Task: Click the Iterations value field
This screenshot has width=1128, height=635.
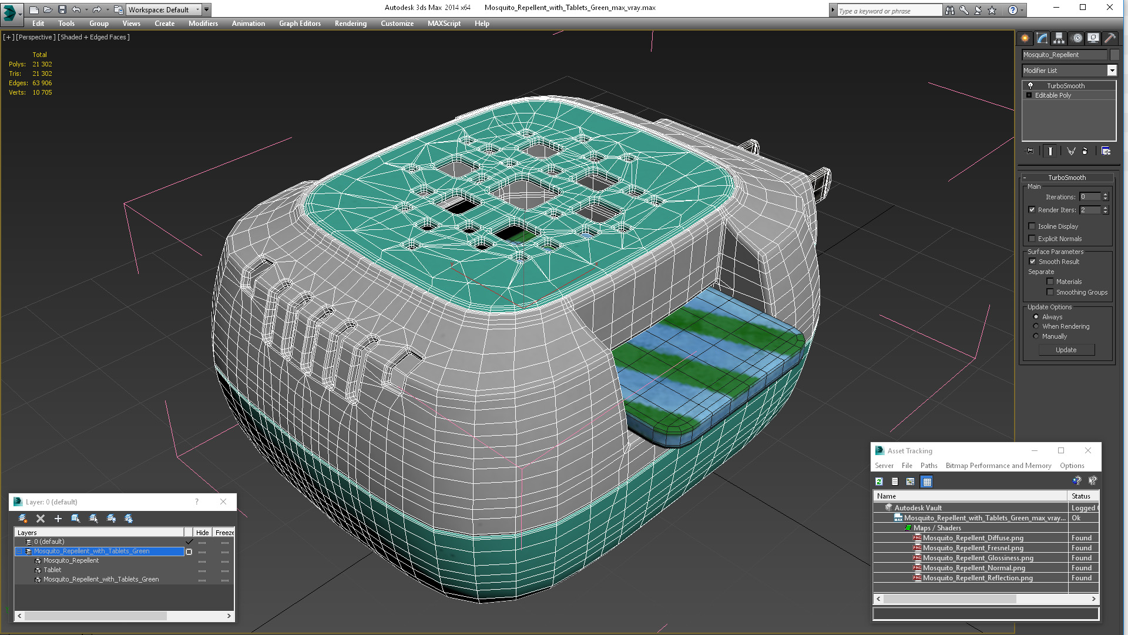Action: [1090, 197]
